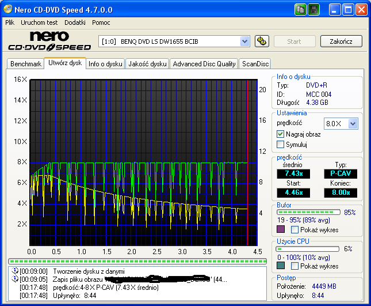371x306 pixels.
Task: Open the Pomoc menu
Action: click(x=101, y=22)
